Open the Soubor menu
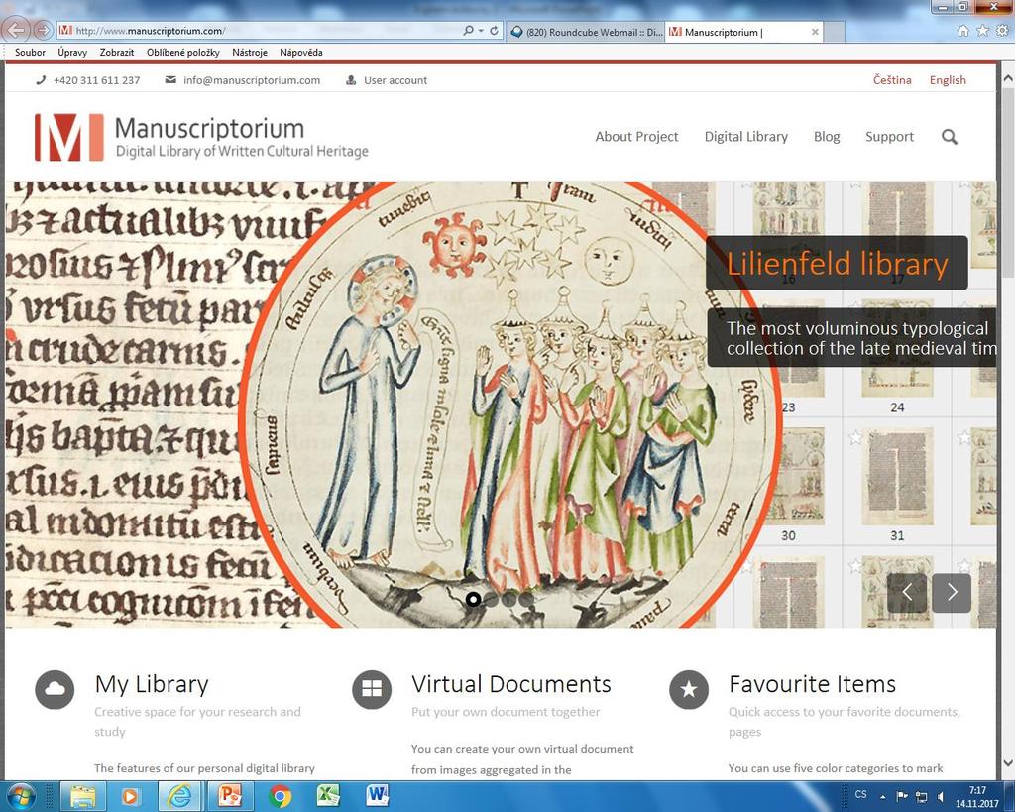Viewport: 1015px width, 812px height. click(30, 53)
